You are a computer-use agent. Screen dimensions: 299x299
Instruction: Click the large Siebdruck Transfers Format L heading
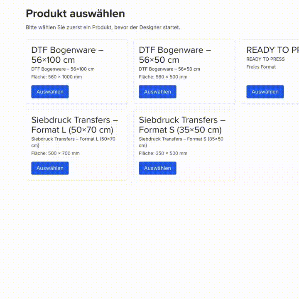[x=74, y=125]
